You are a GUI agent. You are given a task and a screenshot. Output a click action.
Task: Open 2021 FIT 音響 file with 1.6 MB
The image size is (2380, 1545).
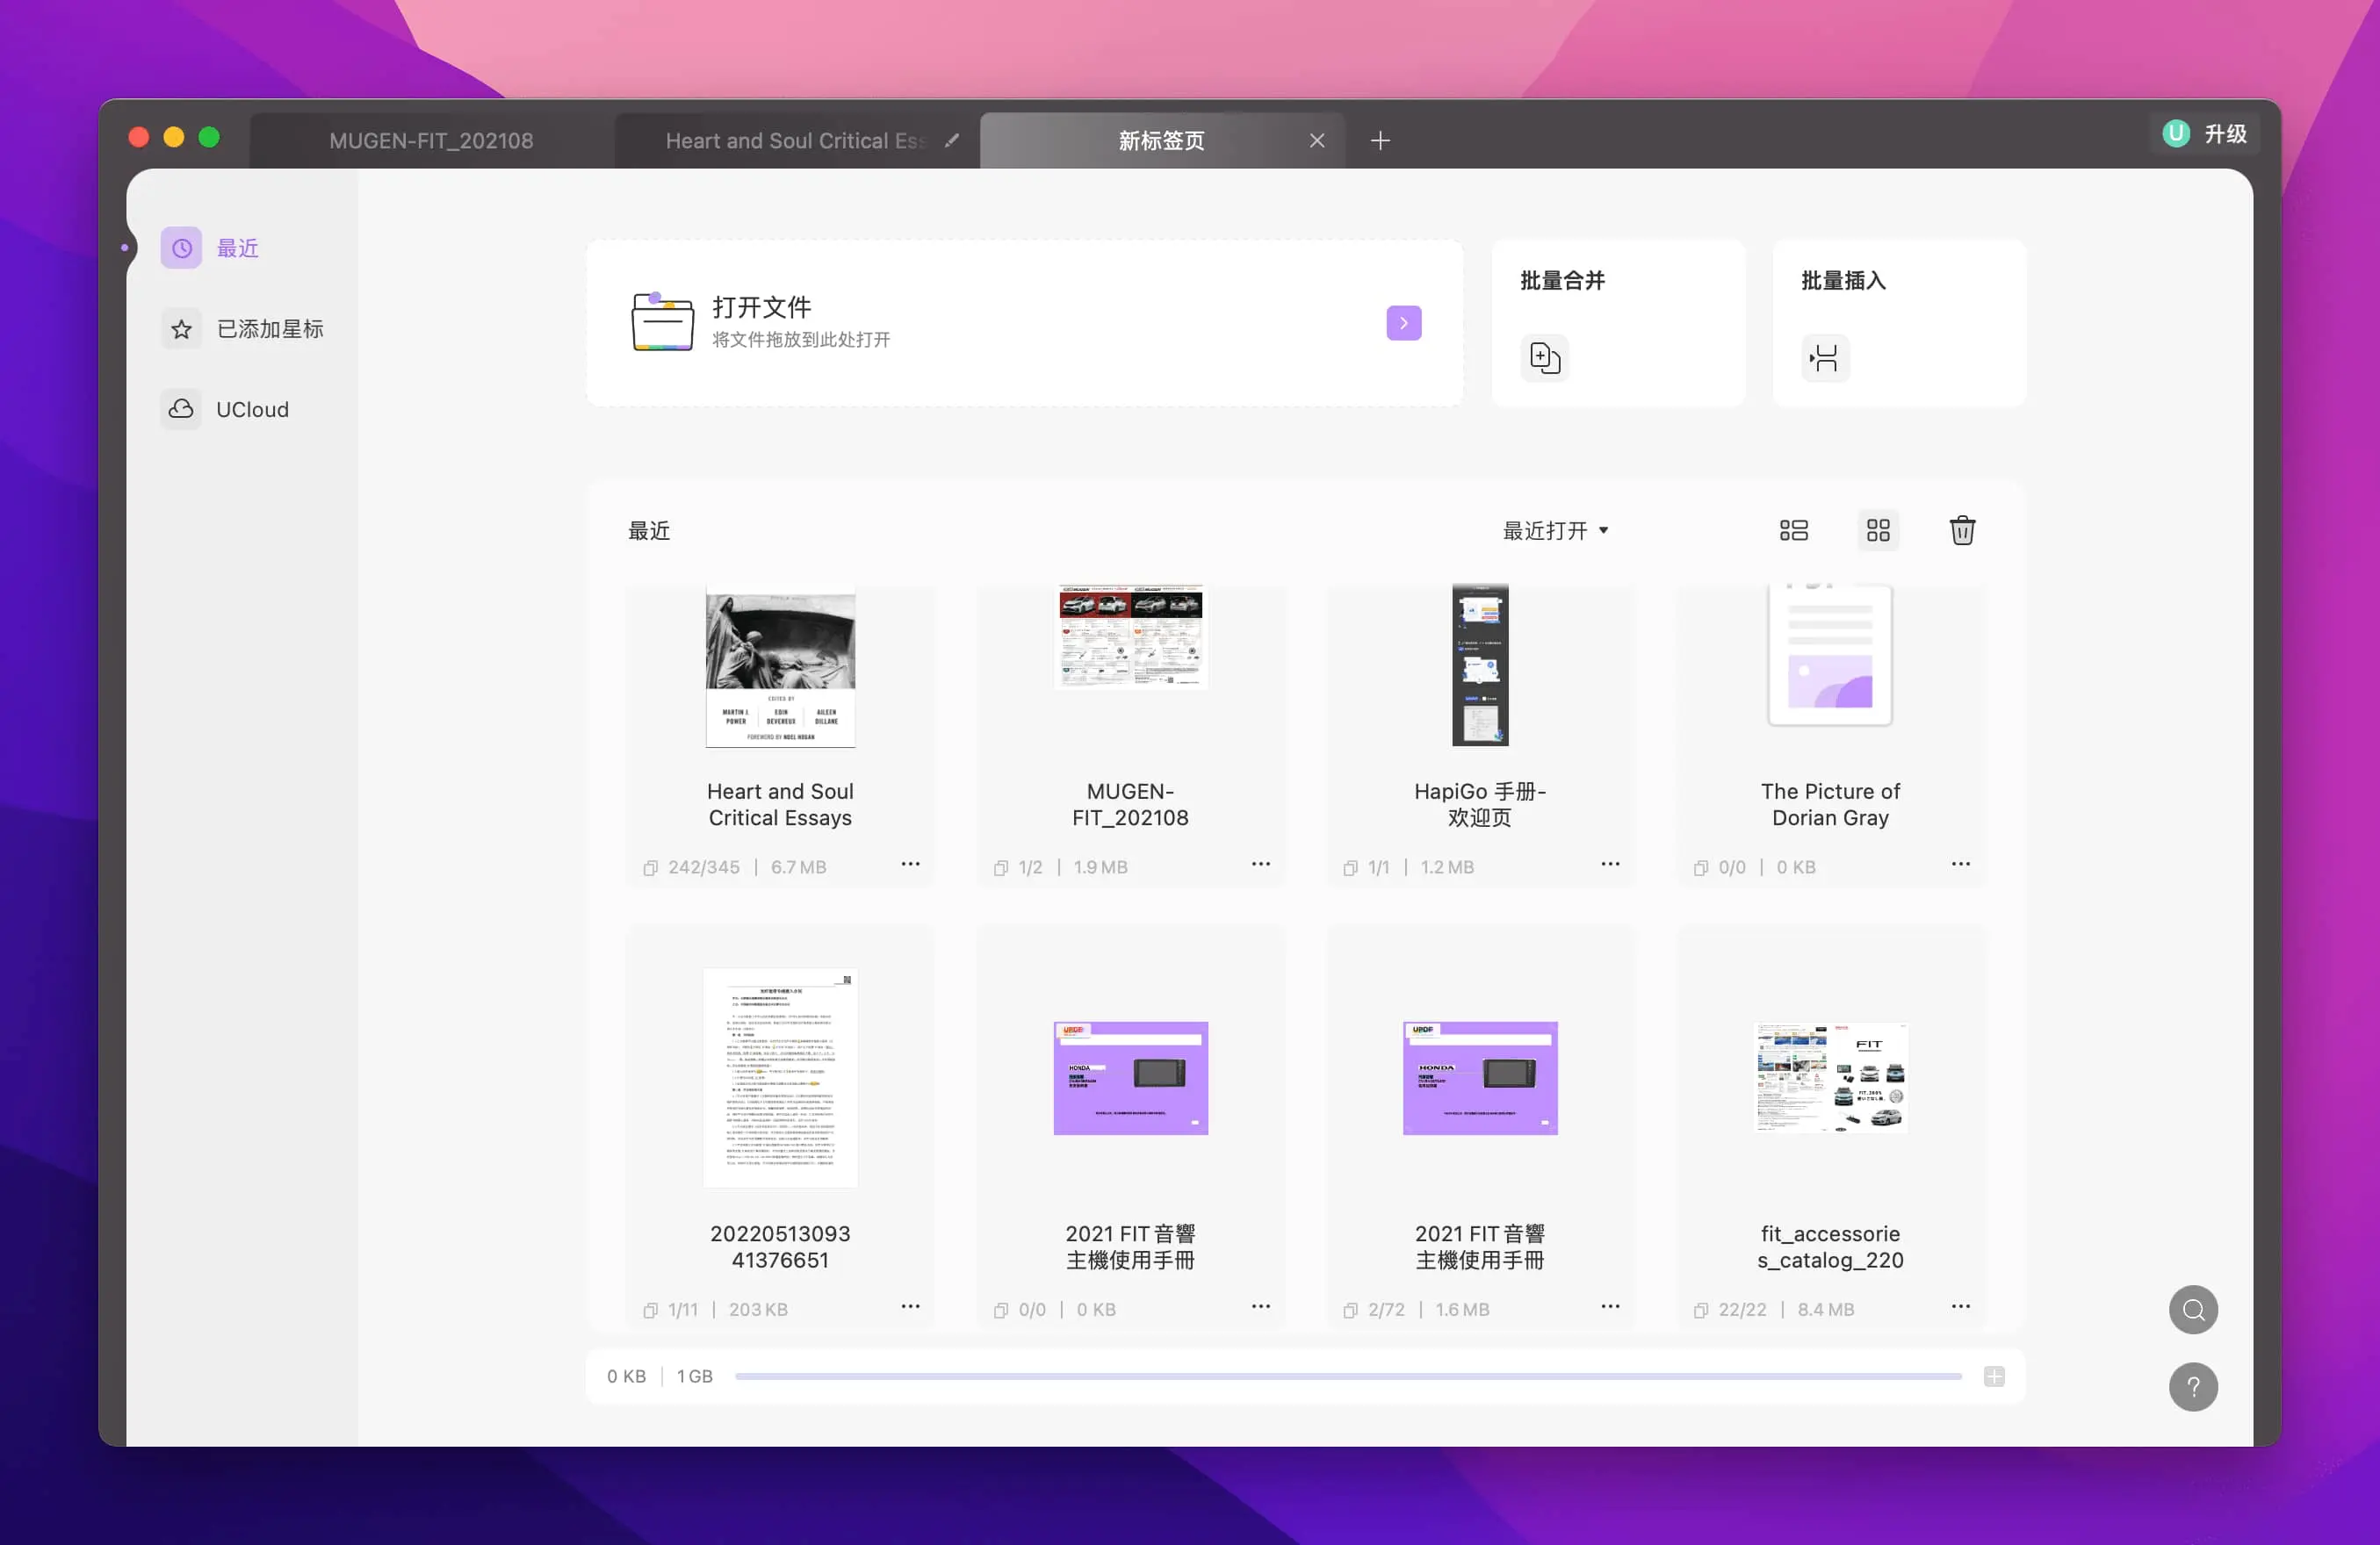click(x=1480, y=1077)
